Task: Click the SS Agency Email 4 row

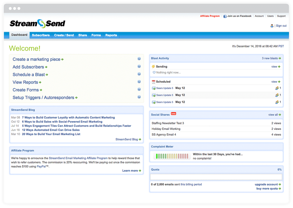Action: pyautogui.click(x=216, y=134)
